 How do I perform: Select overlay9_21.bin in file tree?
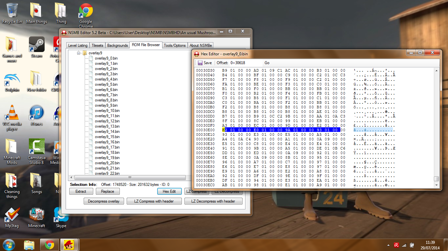(107, 168)
